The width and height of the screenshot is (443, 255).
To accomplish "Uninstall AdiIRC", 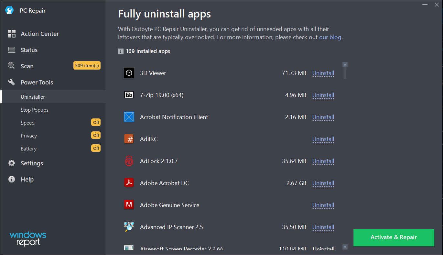I will coord(323,139).
